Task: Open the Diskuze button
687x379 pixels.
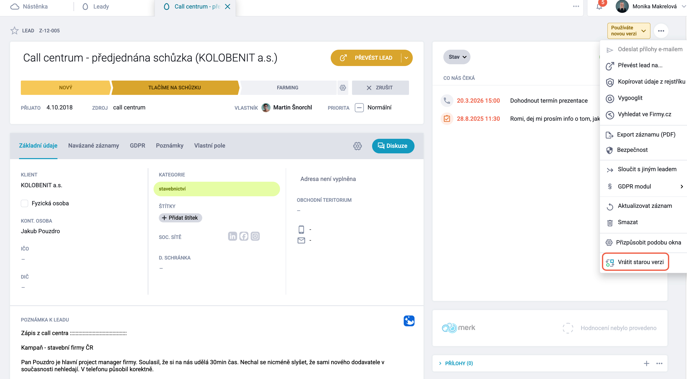Action: (393, 146)
